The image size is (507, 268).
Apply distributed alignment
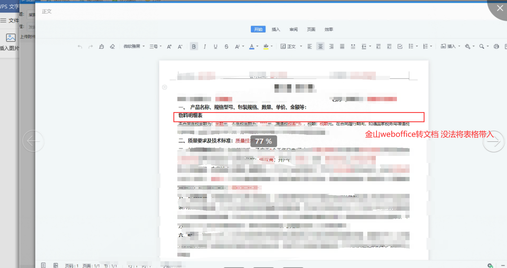pyautogui.click(x=353, y=47)
